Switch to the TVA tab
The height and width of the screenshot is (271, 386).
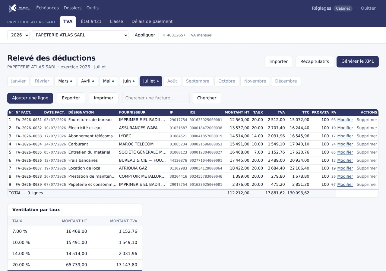(x=68, y=22)
